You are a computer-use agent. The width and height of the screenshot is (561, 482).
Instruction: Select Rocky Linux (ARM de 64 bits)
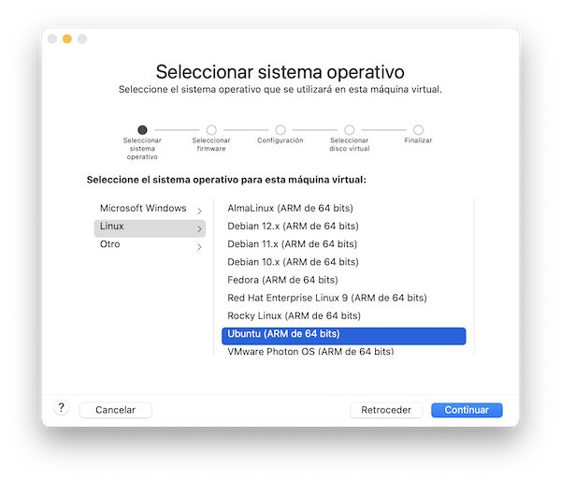294,316
